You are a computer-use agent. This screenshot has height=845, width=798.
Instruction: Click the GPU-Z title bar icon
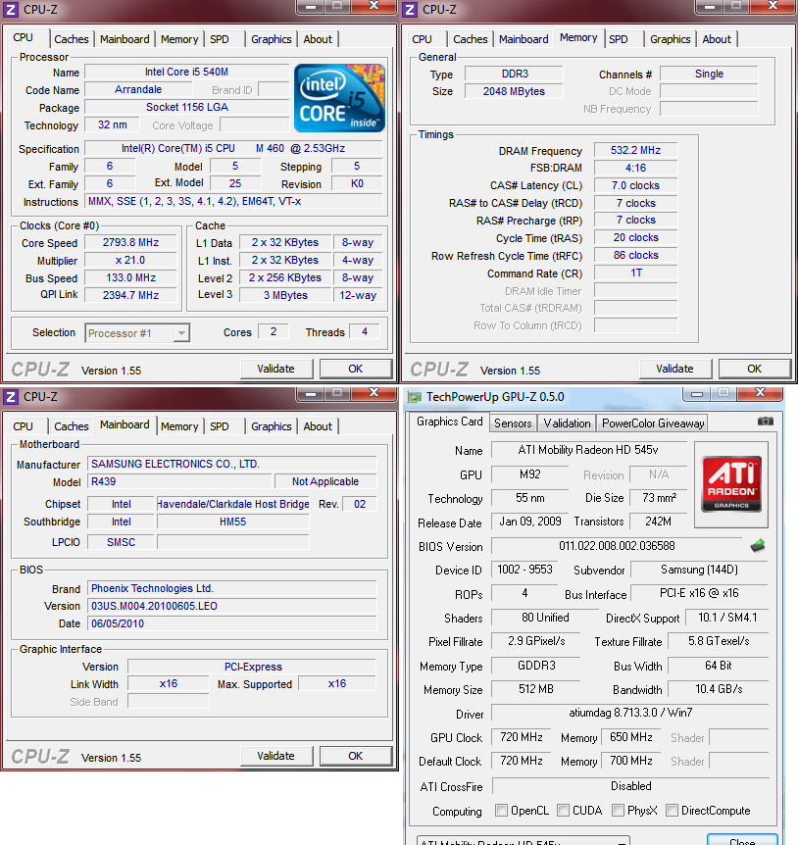click(415, 397)
